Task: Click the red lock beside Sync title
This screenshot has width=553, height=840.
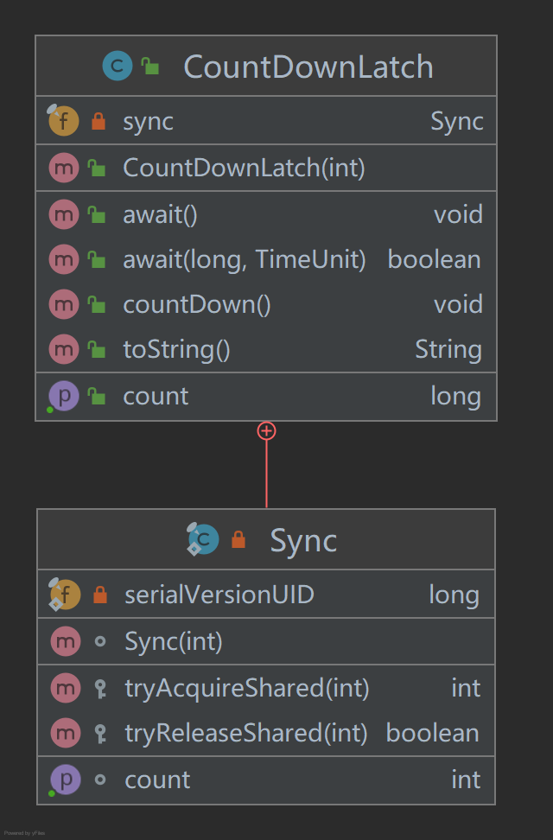Action: 238,541
